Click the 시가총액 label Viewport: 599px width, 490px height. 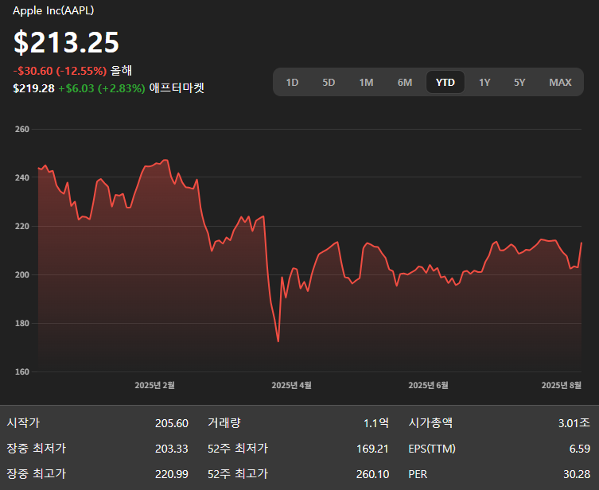(x=430, y=422)
